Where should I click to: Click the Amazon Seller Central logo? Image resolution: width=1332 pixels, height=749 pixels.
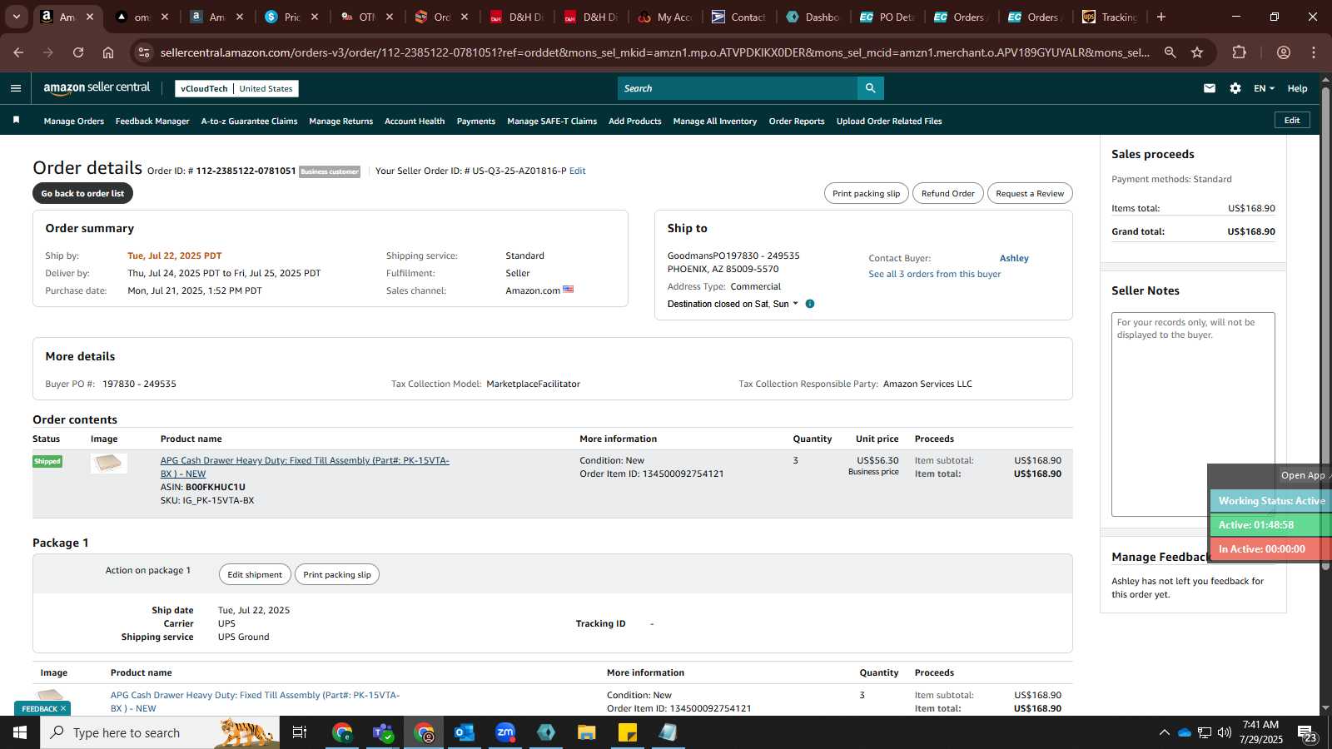[x=97, y=87]
